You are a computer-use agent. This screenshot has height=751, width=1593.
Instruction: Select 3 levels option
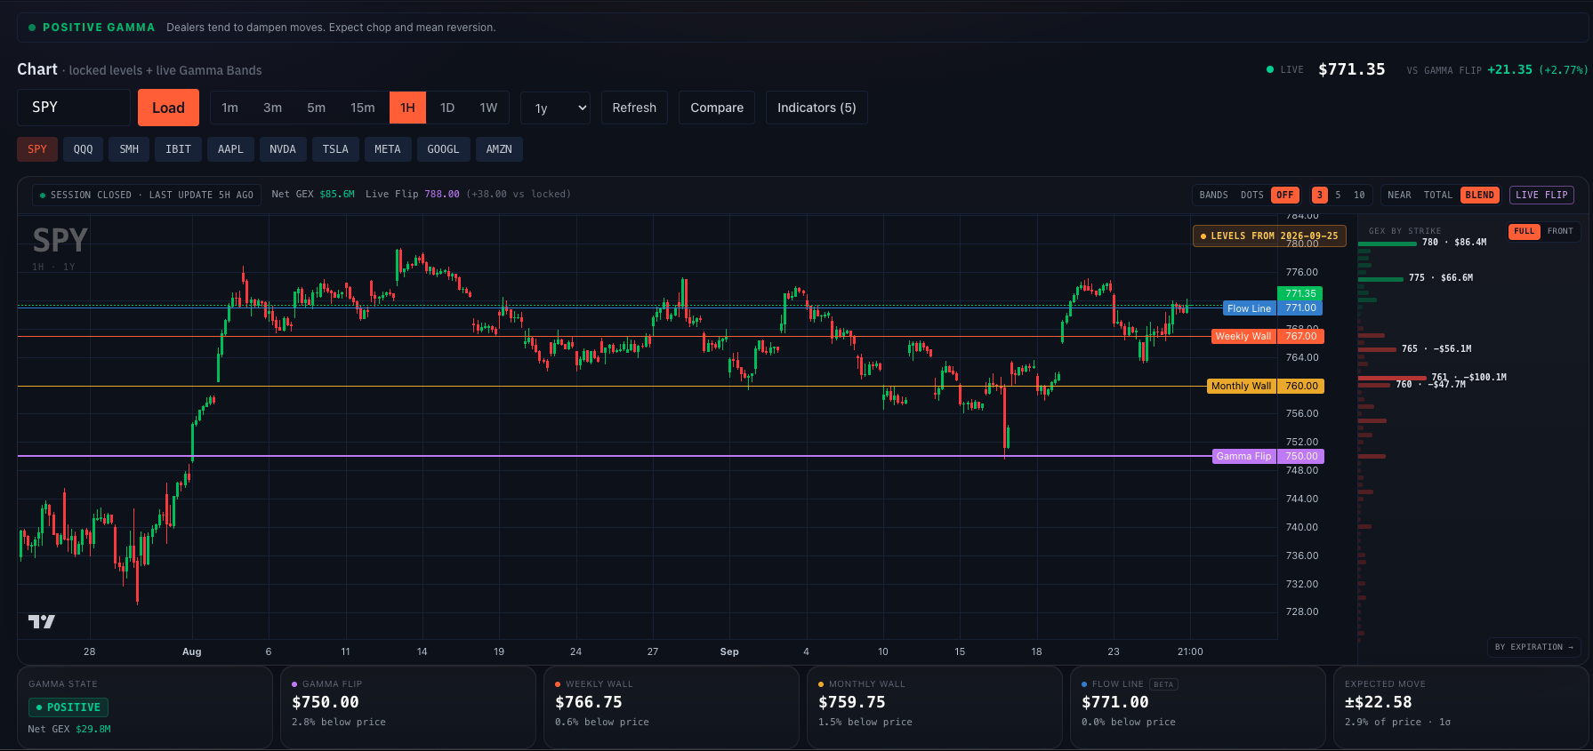[x=1320, y=195]
